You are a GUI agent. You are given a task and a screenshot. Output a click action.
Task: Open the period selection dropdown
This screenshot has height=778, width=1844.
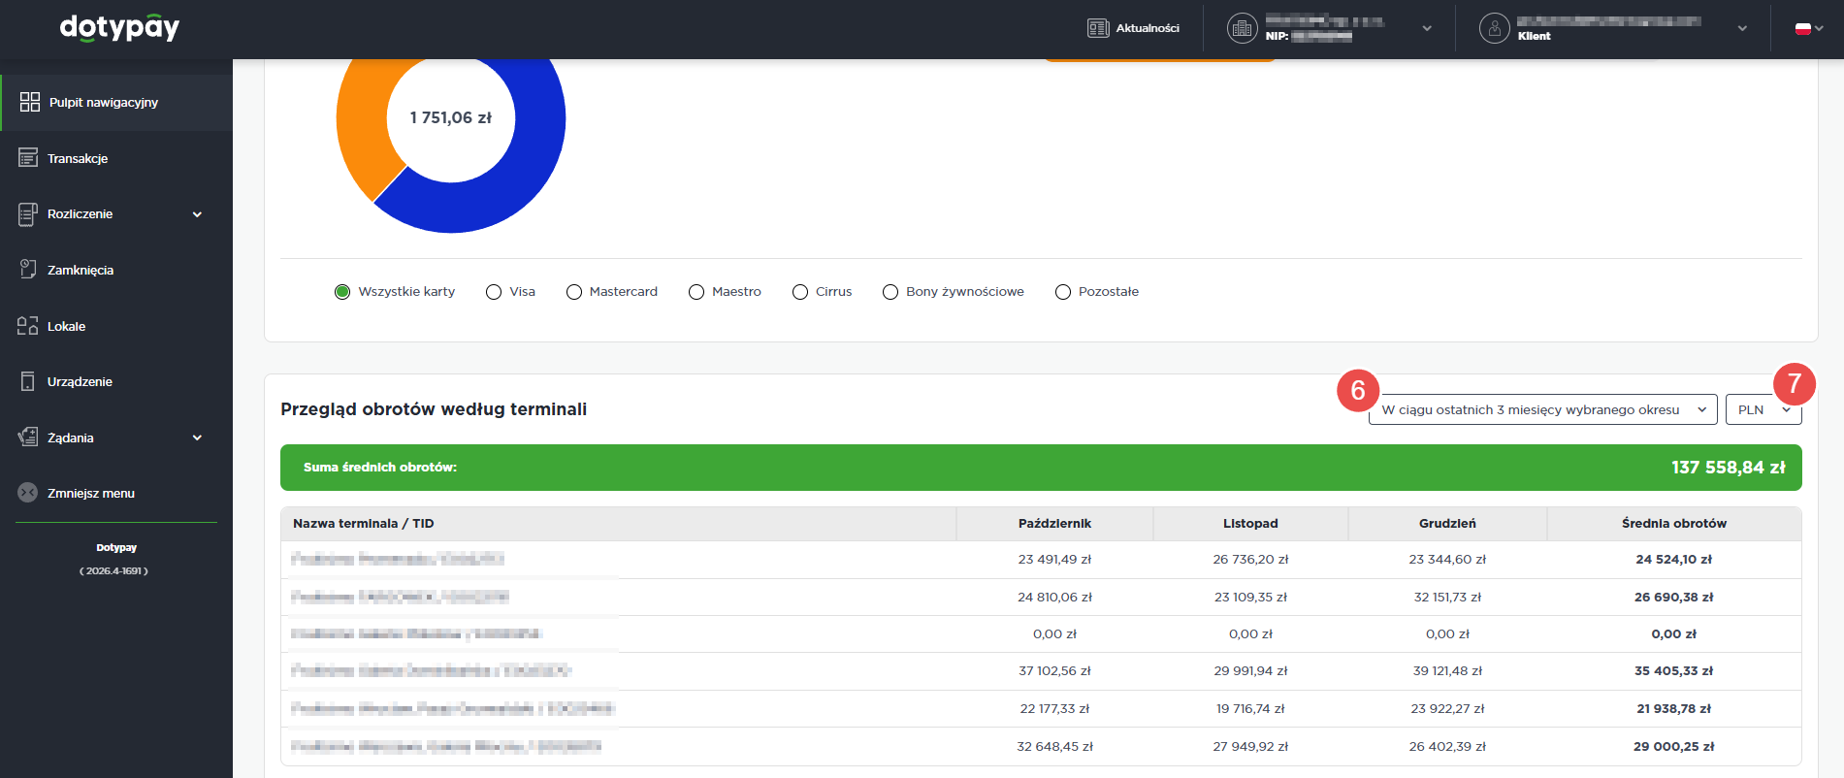click(1542, 409)
